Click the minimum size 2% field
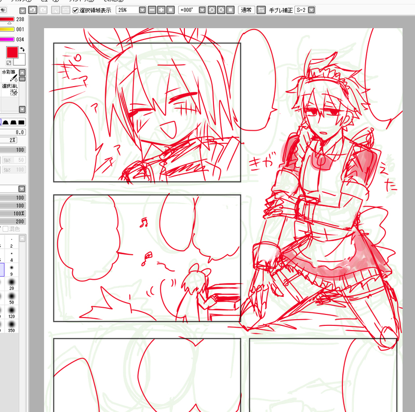This screenshot has width=415, height=412. click(x=8, y=140)
